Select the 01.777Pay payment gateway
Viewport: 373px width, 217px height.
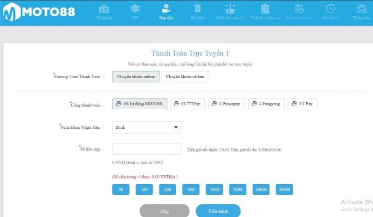pyautogui.click(x=186, y=104)
